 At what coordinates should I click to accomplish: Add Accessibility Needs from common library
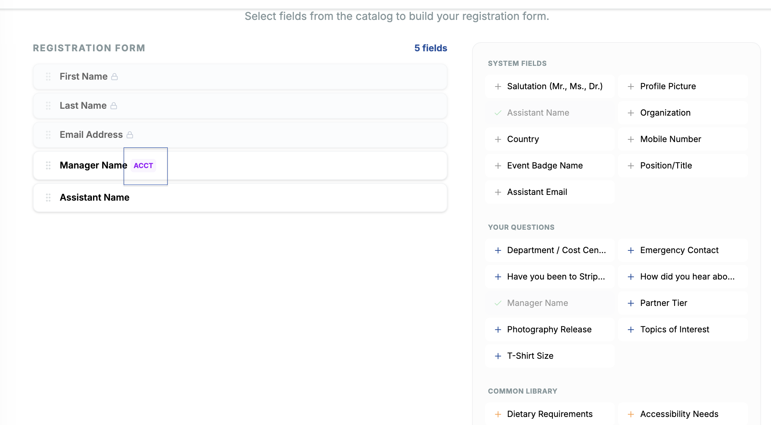click(x=683, y=414)
